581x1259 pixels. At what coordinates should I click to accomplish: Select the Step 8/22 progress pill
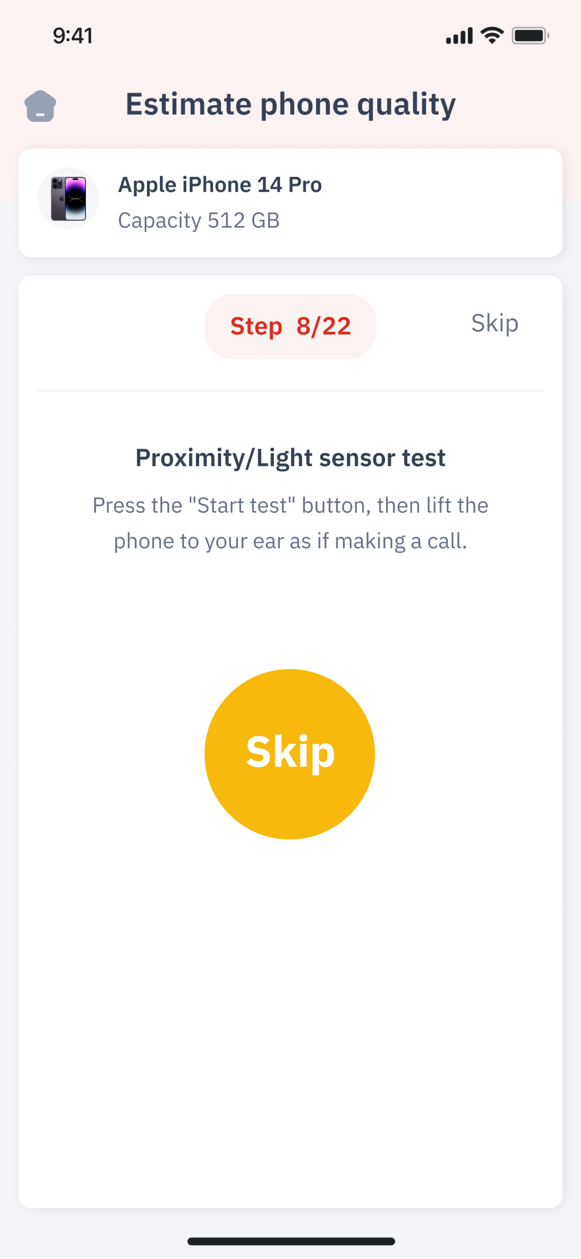point(290,326)
